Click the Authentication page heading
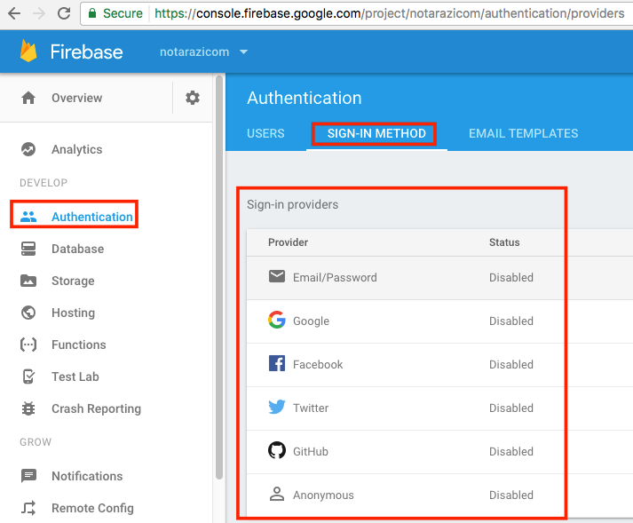 pyautogui.click(x=304, y=98)
